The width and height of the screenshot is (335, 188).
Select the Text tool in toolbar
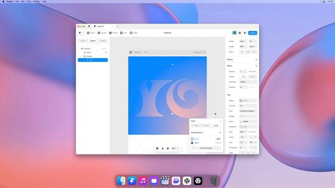tap(124, 33)
